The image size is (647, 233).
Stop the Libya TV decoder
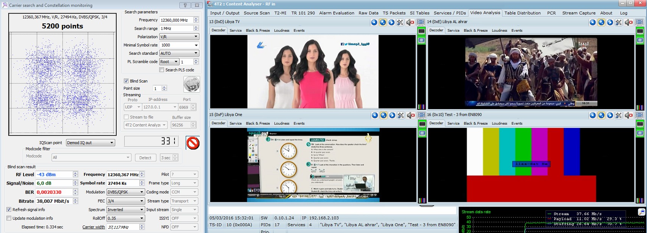pyautogui.click(x=374, y=22)
